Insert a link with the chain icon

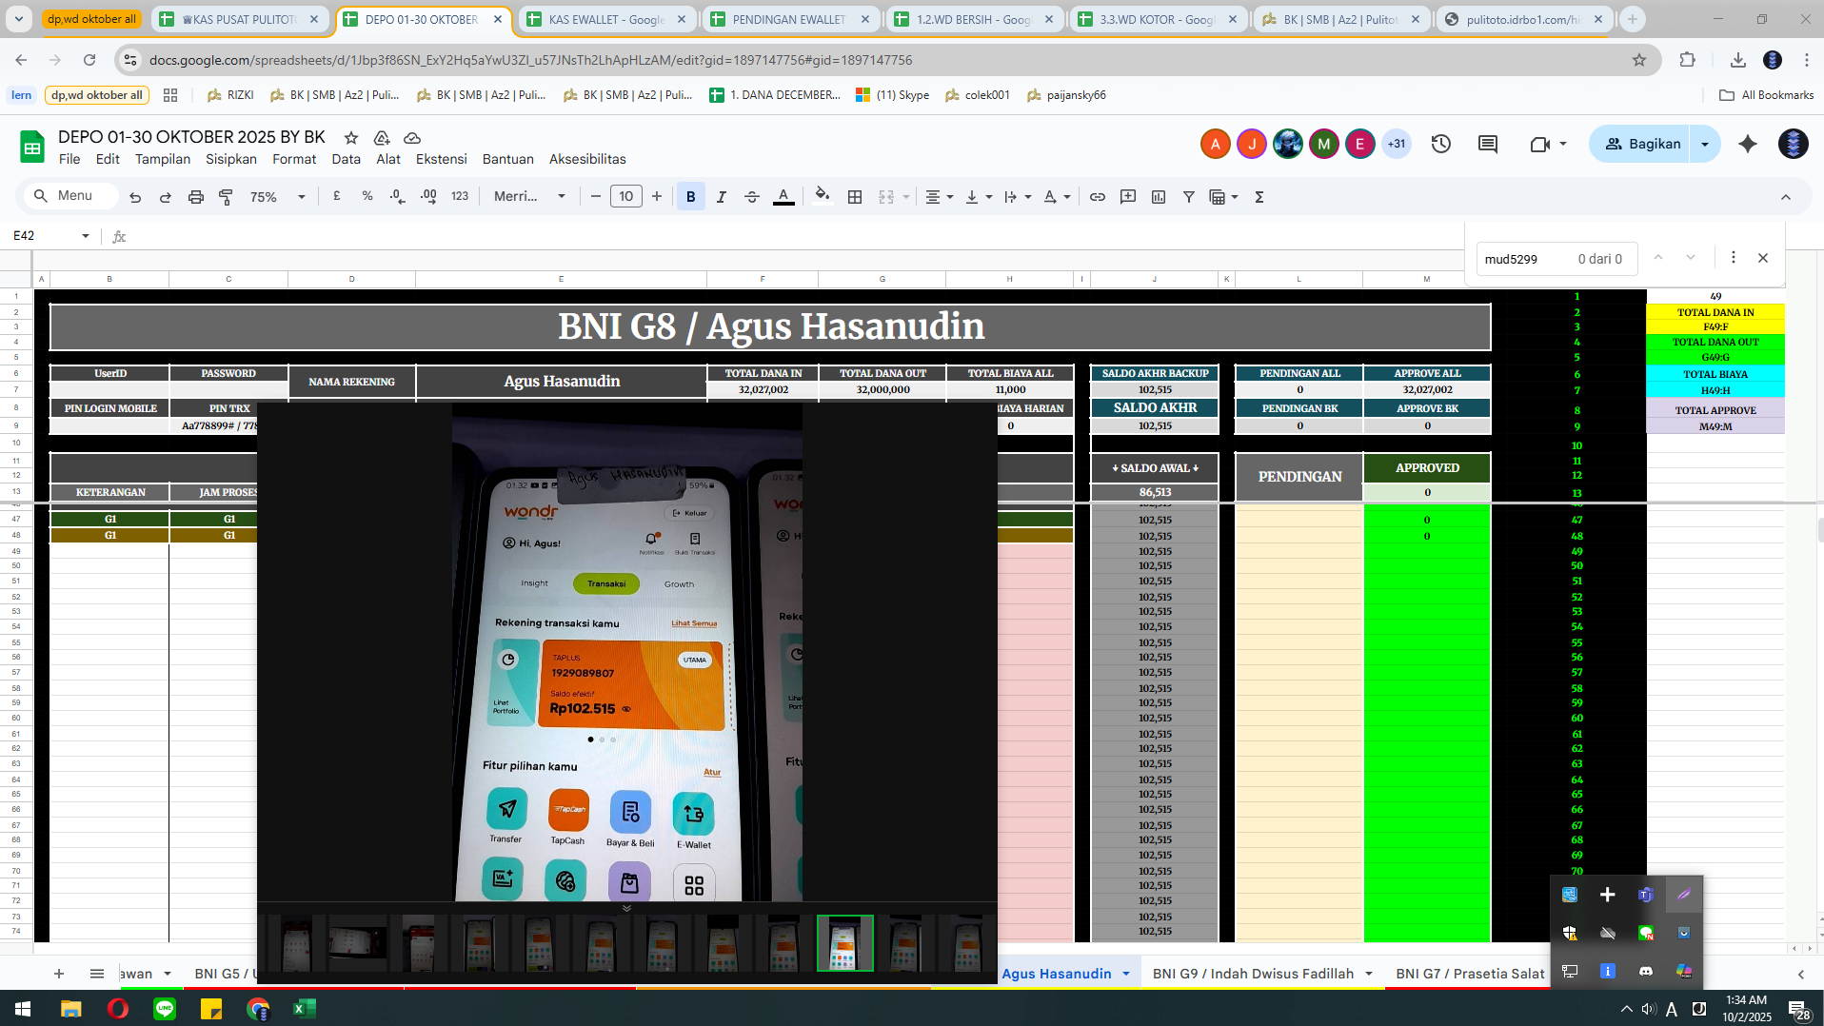[x=1098, y=197]
